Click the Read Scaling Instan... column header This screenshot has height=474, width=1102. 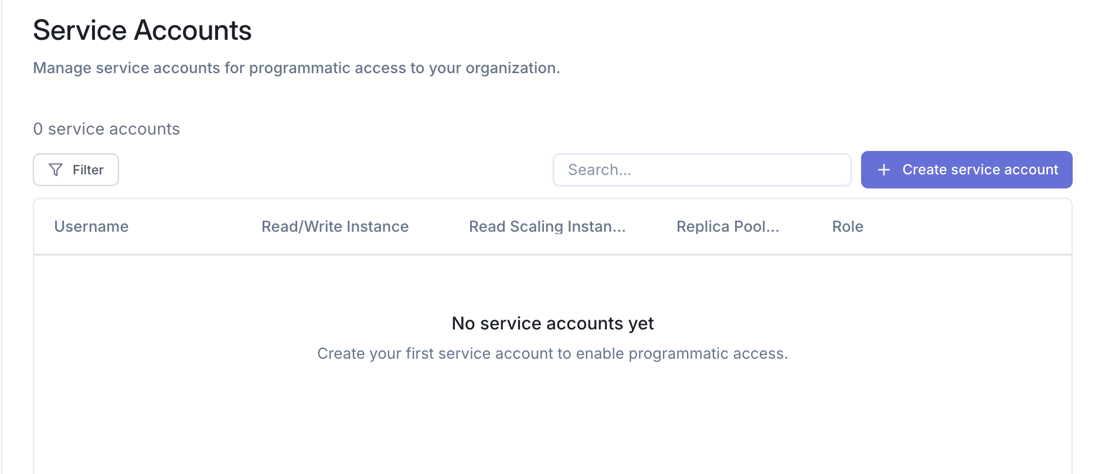pyautogui.click(x=547, y=226)
